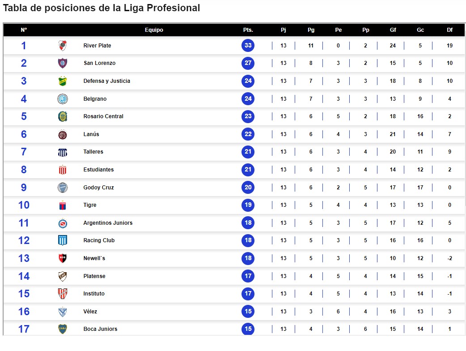The height and width of the screenshot is (351, 466).
Task: Click the Talleres striped crest
Action: click(63, 152)
